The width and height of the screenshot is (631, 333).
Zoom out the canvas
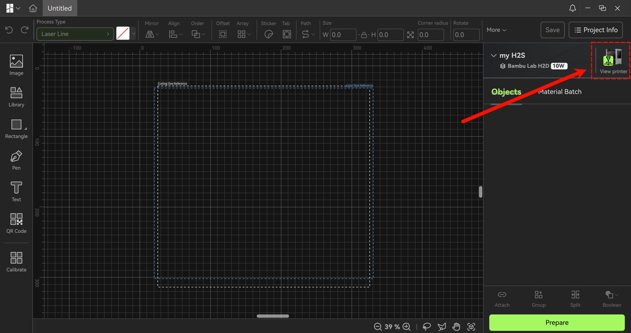tap(378, 327)
